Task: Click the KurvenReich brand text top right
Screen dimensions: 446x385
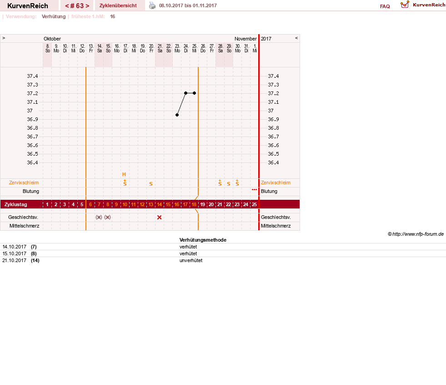Action: tap(429, 5)
